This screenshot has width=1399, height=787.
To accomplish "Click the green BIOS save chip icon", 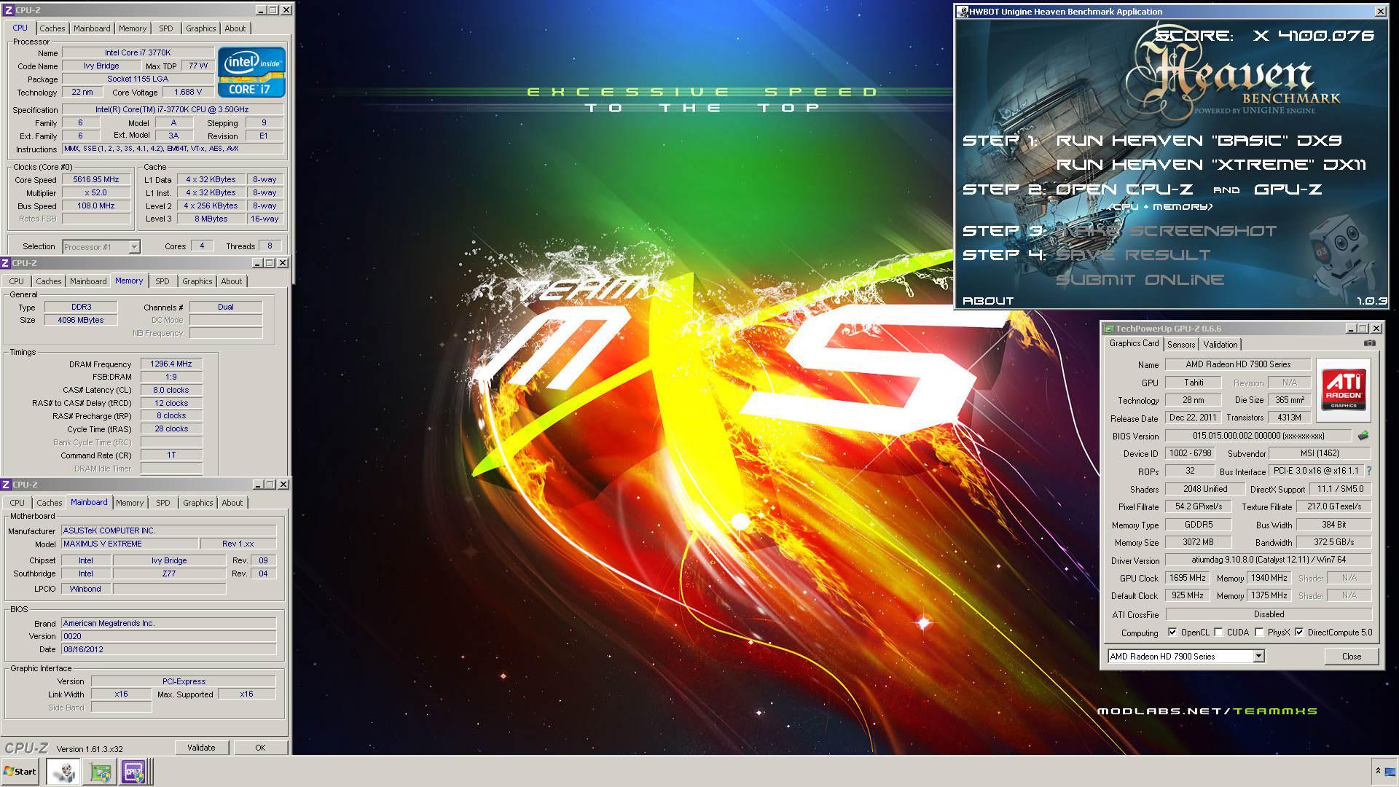I will click(x=1363, y=436).
